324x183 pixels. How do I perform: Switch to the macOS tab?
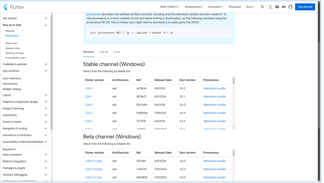coord(104,52)
